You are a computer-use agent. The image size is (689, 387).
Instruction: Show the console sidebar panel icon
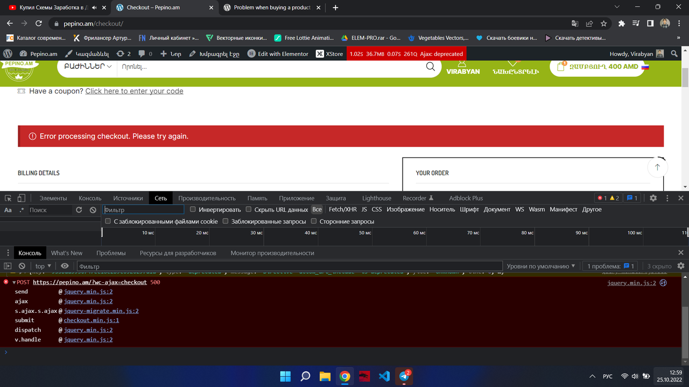coord(8,266)
